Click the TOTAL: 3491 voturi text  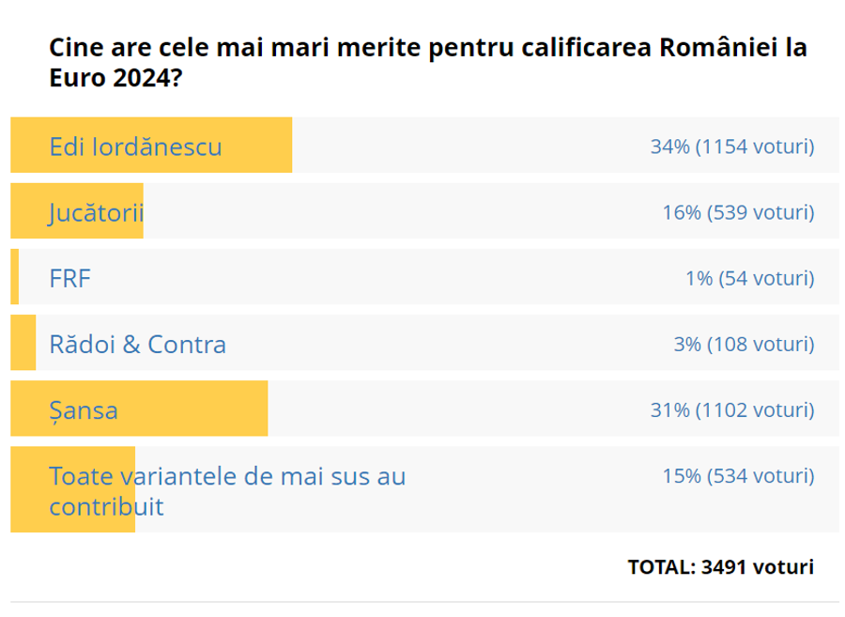[x=720, y=567]
